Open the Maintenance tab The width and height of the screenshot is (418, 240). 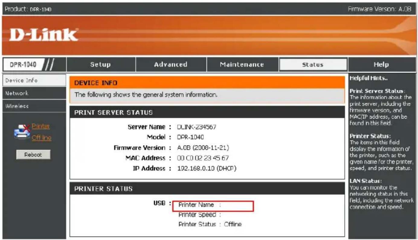242,65
